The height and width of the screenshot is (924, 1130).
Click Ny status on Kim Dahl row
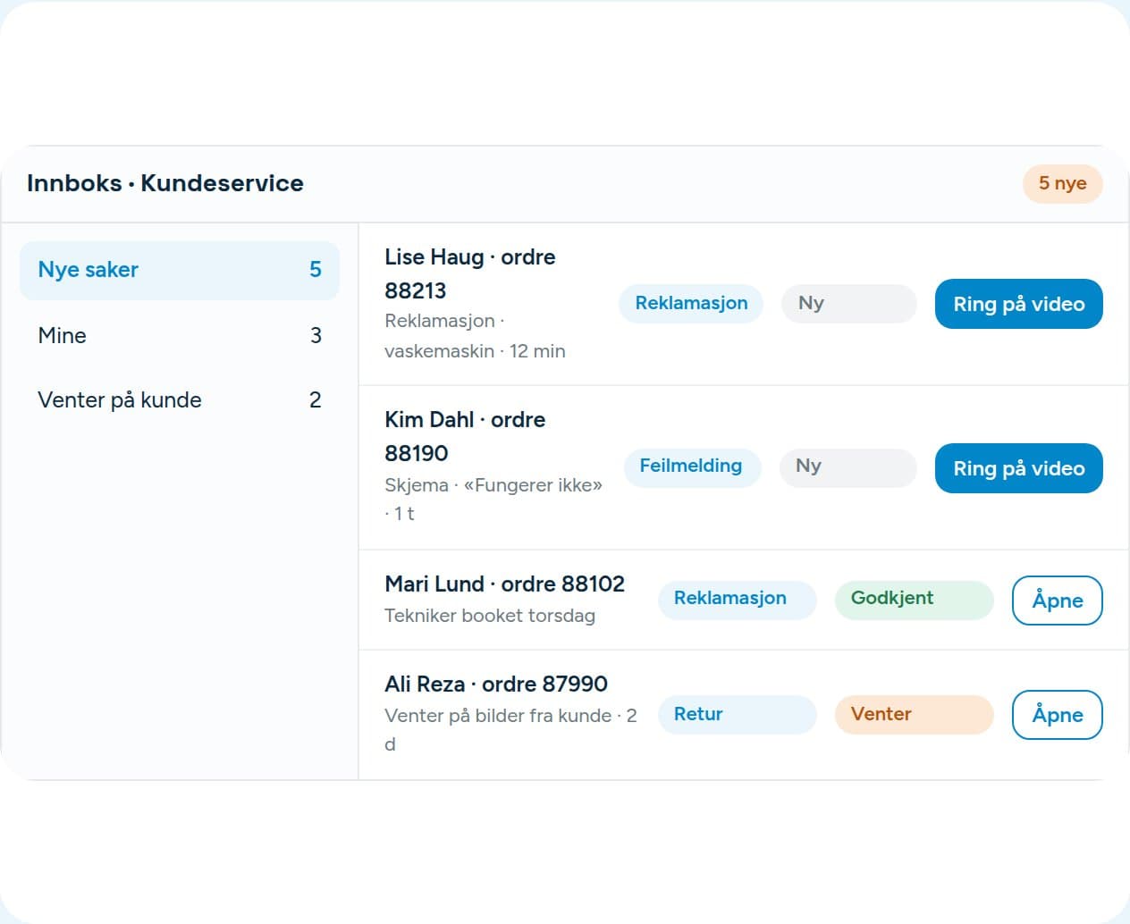(x=847, y=466)
